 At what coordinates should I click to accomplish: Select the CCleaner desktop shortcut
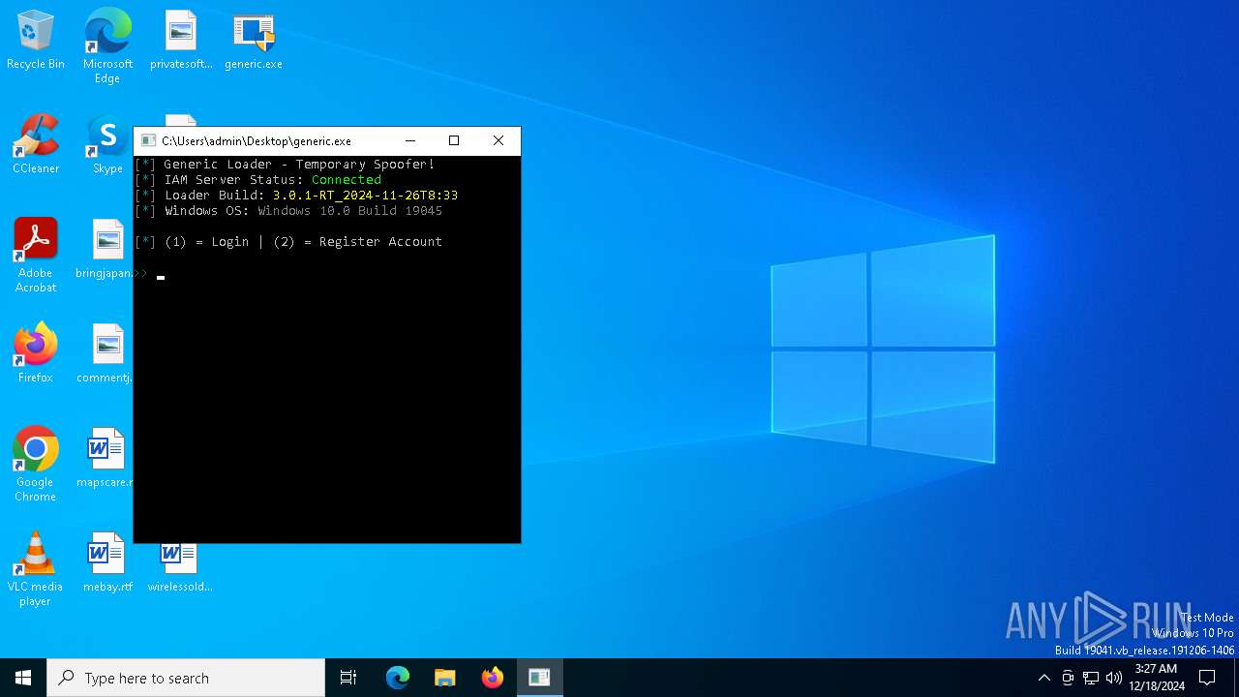point(36,145)
